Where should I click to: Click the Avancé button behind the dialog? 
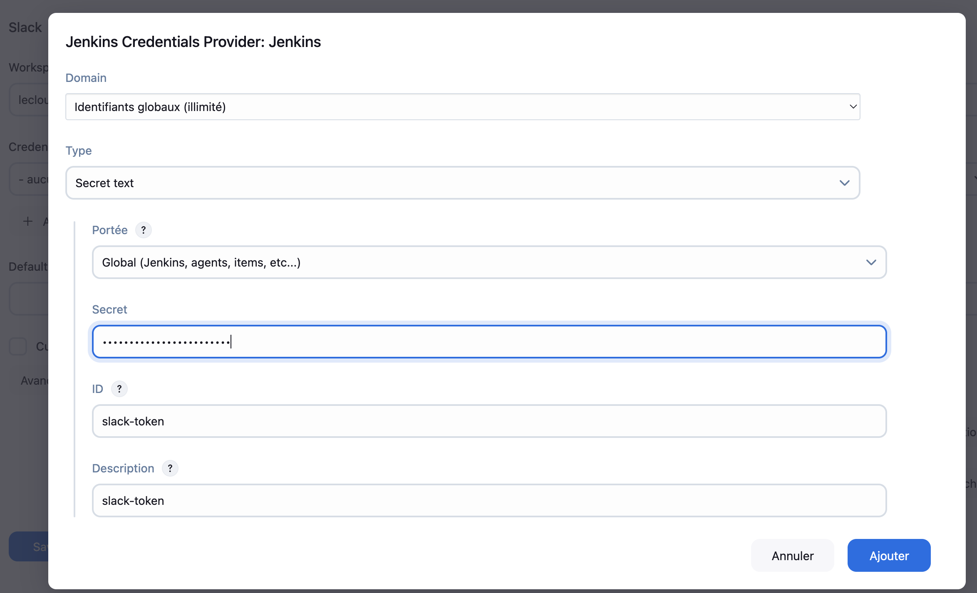34,381
